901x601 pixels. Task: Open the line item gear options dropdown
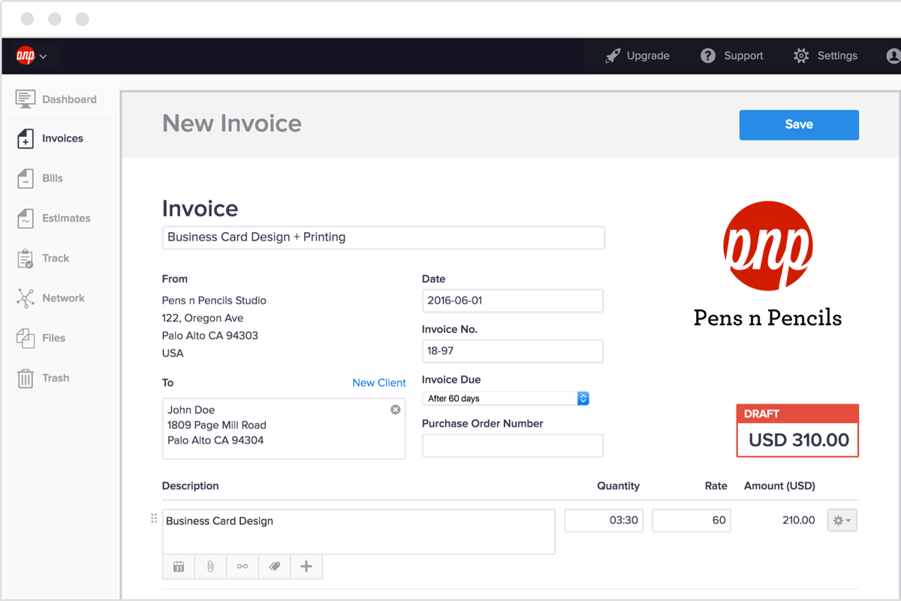842,520
